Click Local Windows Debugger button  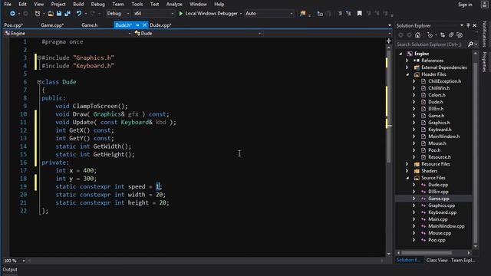click(209, 14)
